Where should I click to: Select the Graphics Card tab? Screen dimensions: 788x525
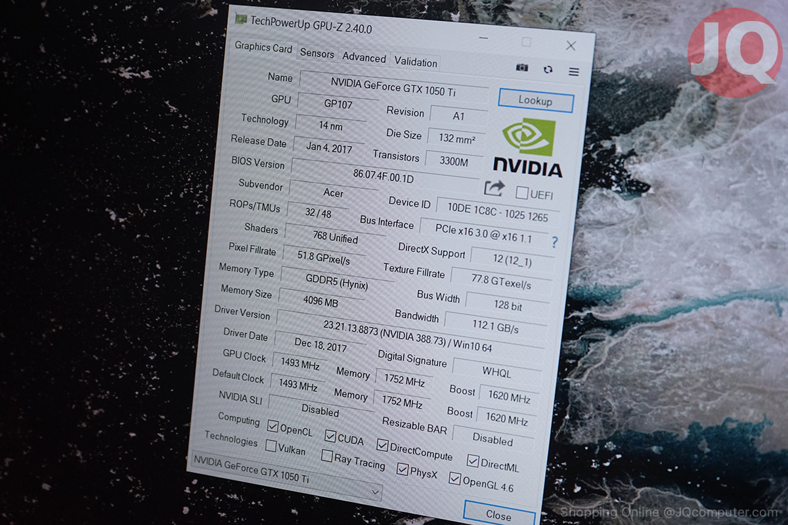pyautogui.click(x=263, y=47)
